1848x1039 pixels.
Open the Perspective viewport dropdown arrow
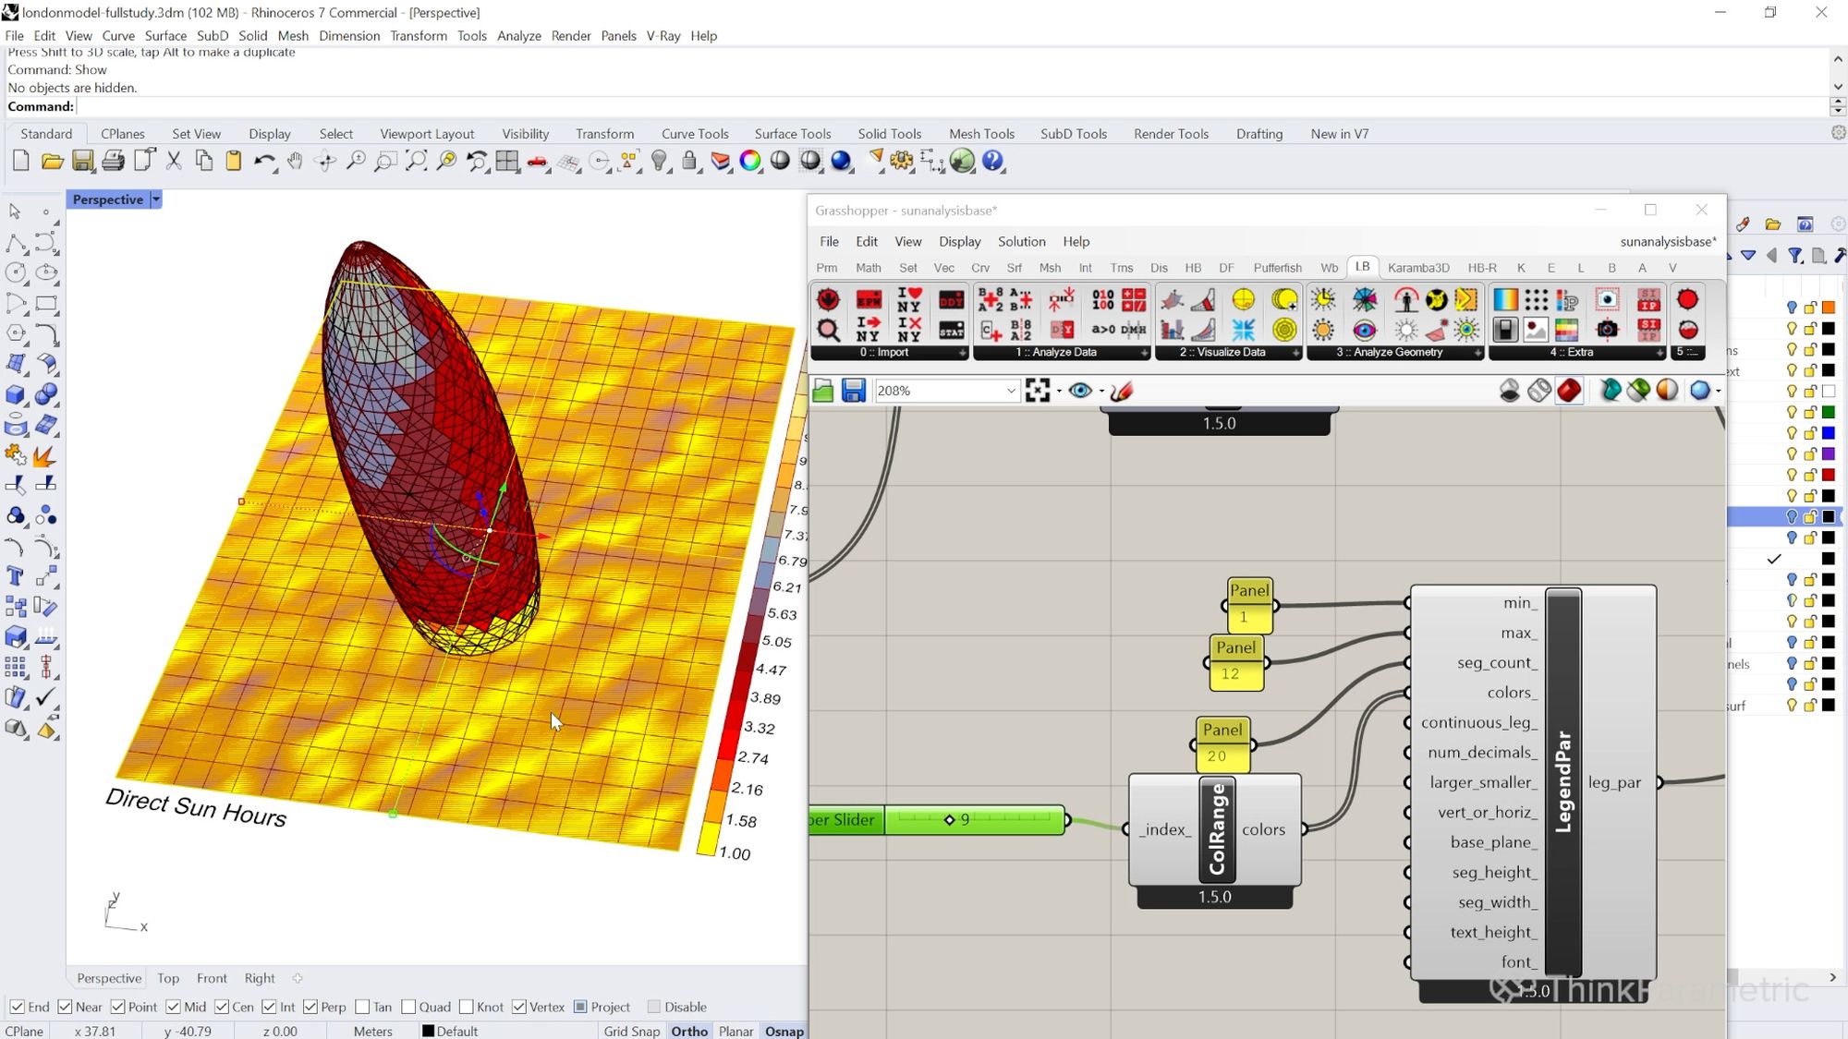(x=156, y=199)
